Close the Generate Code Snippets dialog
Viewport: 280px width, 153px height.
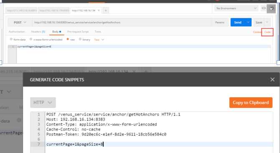pos(272,80)
